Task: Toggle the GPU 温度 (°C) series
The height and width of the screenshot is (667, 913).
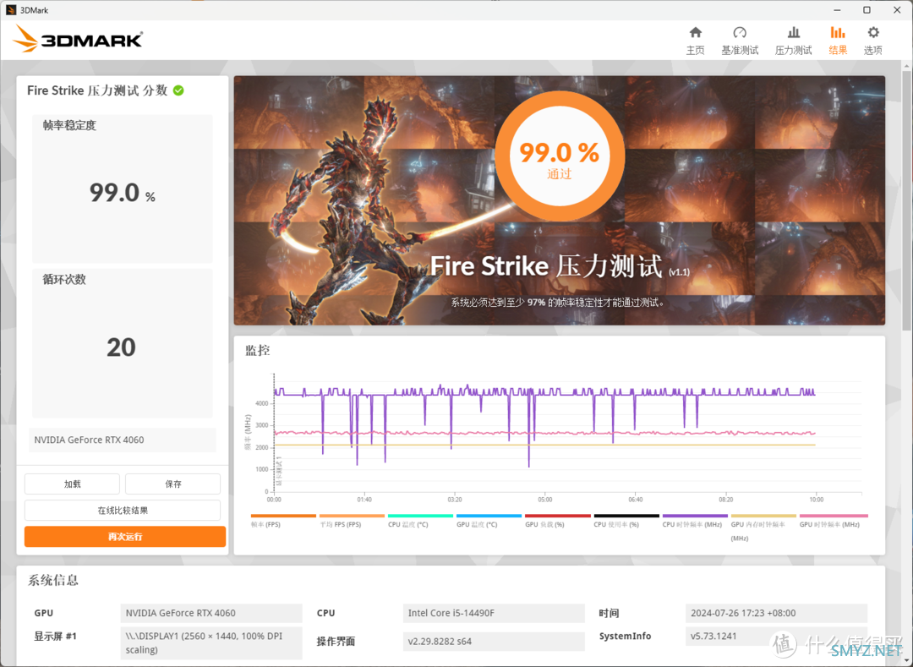Action: (489, 521)
